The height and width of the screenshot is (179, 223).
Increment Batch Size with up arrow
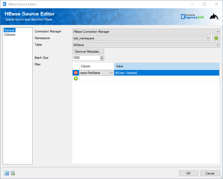[x=102, y=56]
